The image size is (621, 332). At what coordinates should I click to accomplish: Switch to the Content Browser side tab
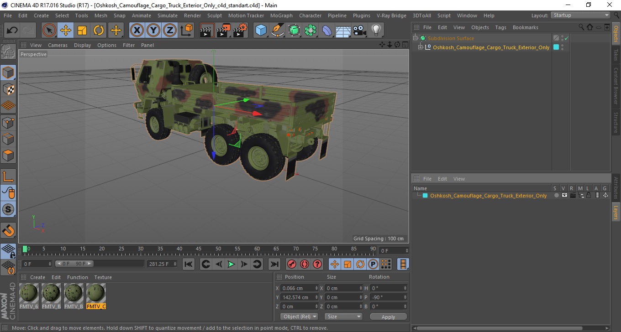[x=616, y=86]
